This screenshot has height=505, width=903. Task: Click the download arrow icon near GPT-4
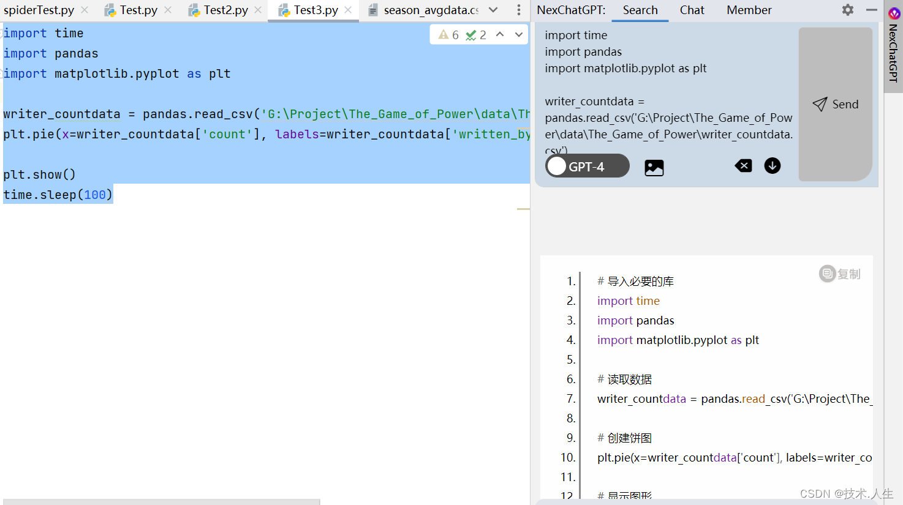point(772,166)
